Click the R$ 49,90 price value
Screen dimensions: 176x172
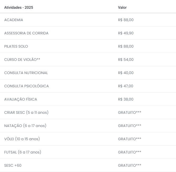point(126,33)
